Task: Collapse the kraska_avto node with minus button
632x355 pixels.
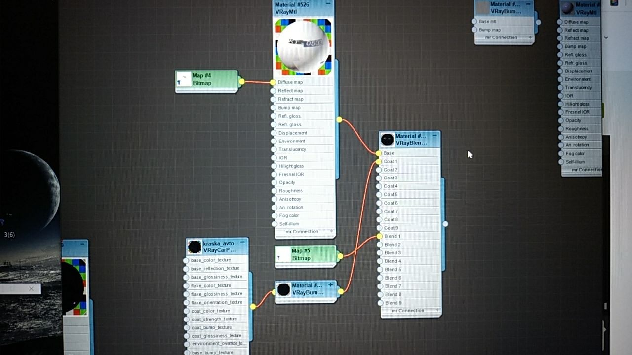Action: tap(242, 242)
